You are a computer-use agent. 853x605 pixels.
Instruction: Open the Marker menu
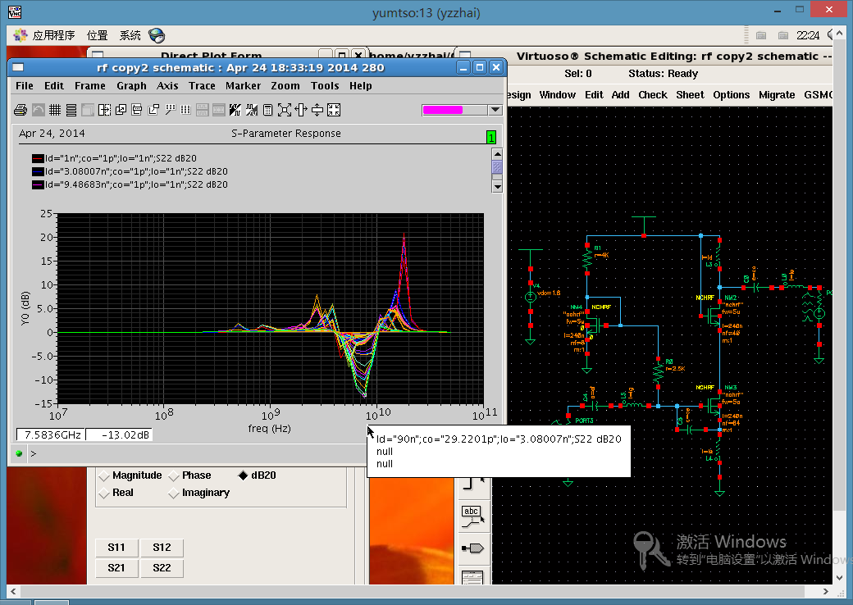click(x=243, y=86)
